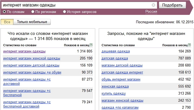194x110 pixels.
Task: Switch to the 'Только мобильные' tab
Action: 32,22
